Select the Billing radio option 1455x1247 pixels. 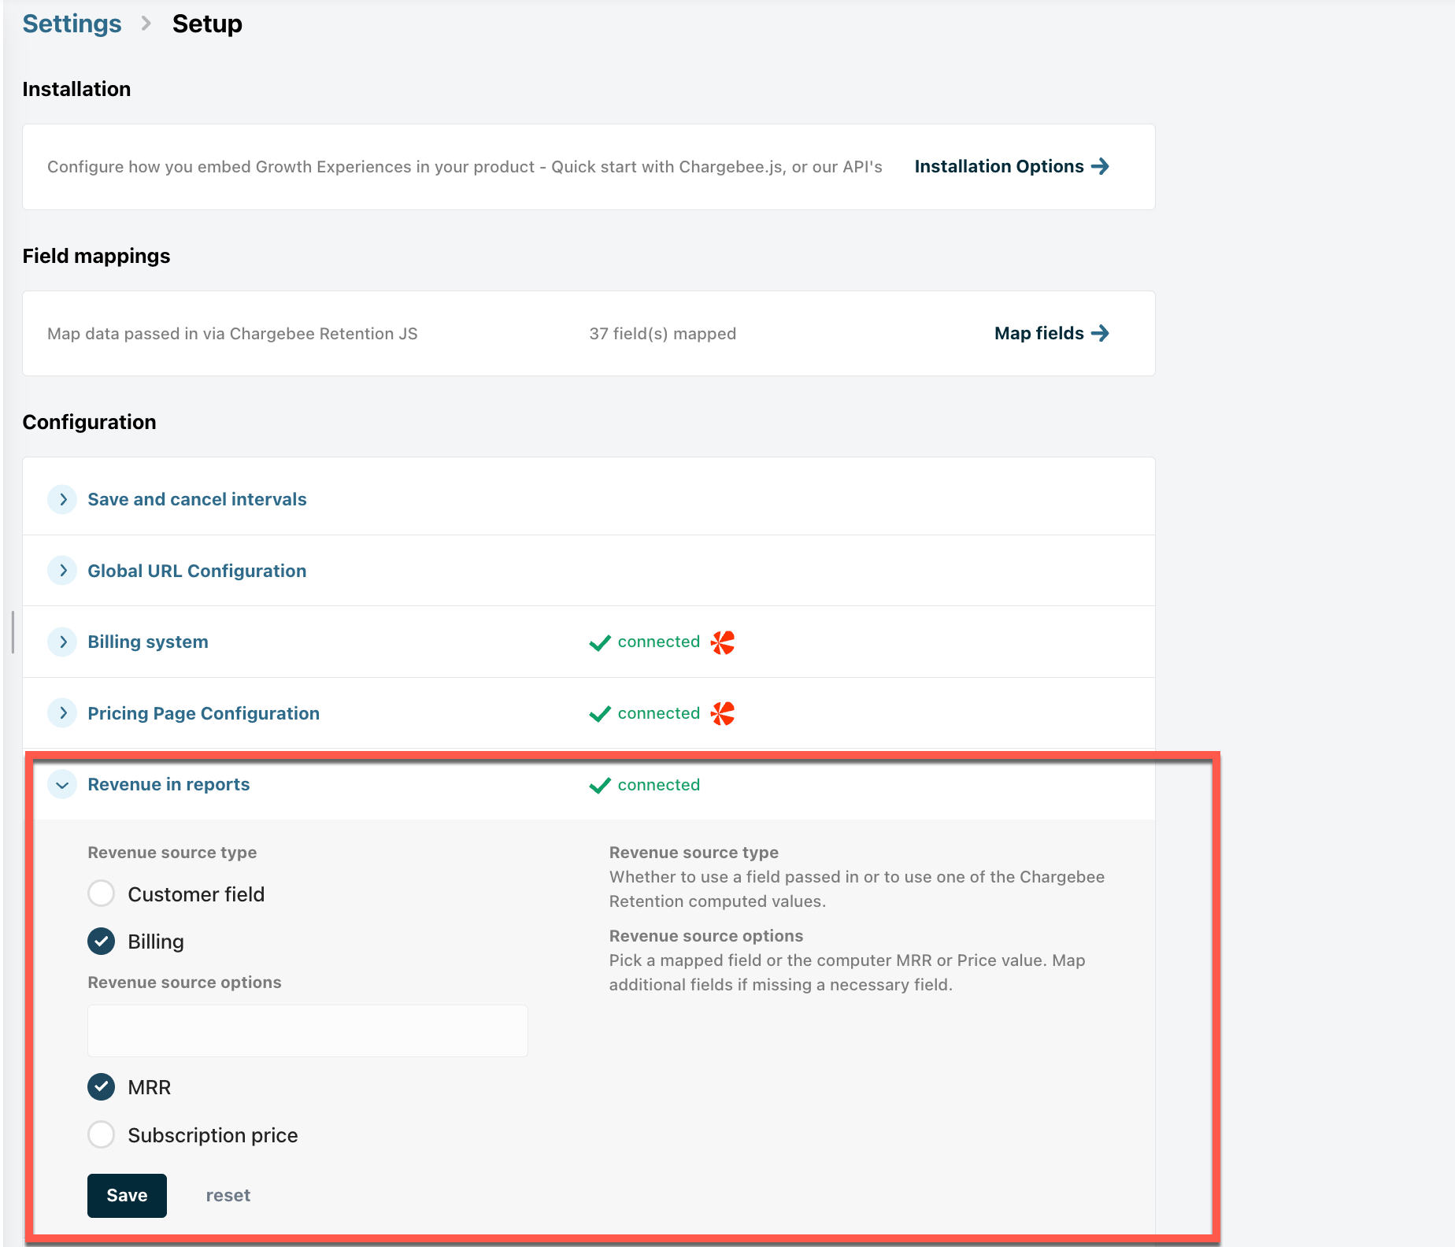tap(101, 941)
